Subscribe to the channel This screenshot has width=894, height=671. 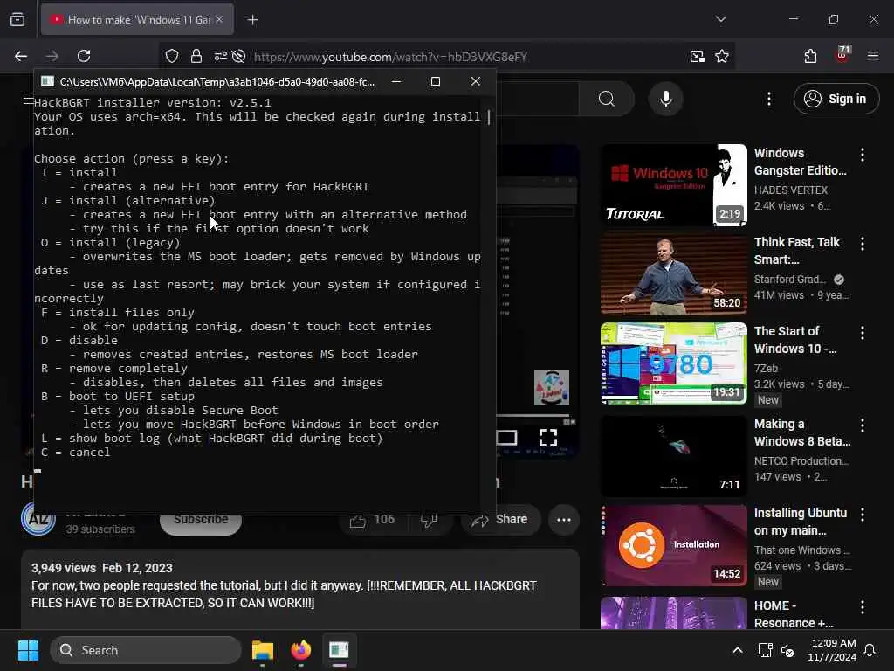pyautogui.click(x=201, y=521)
